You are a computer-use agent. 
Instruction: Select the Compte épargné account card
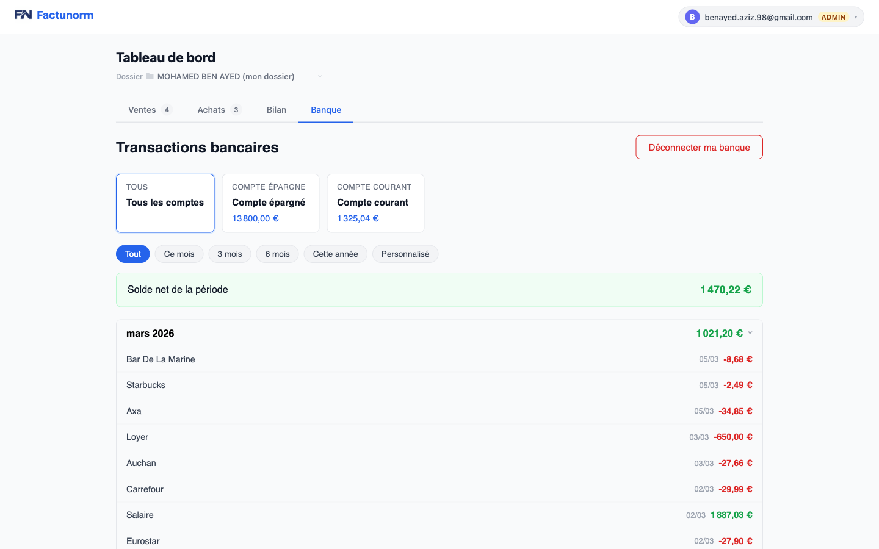tap(270, 203)
